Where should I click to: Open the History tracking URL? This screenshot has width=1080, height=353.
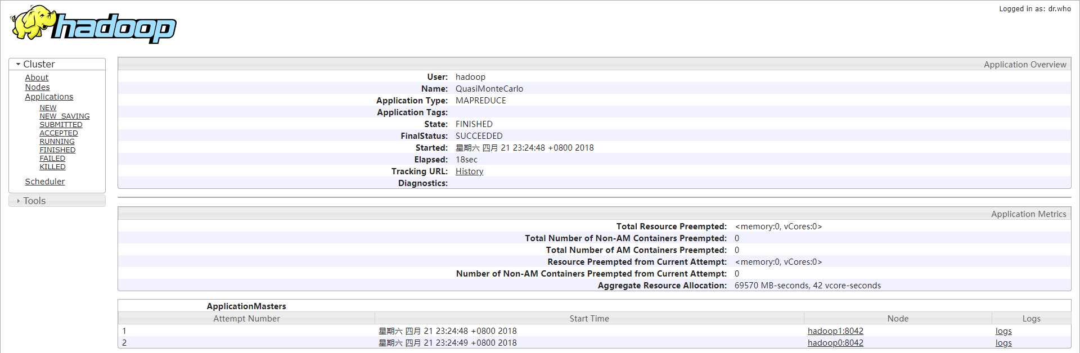coord(469,171)
